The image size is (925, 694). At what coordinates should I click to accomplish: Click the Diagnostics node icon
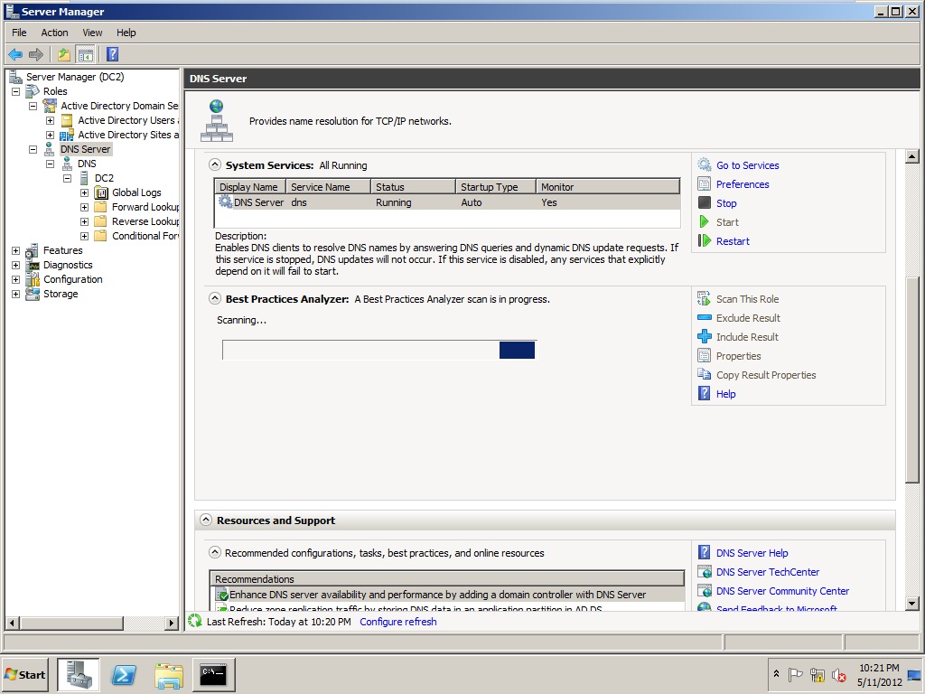[x=33, y=265]
